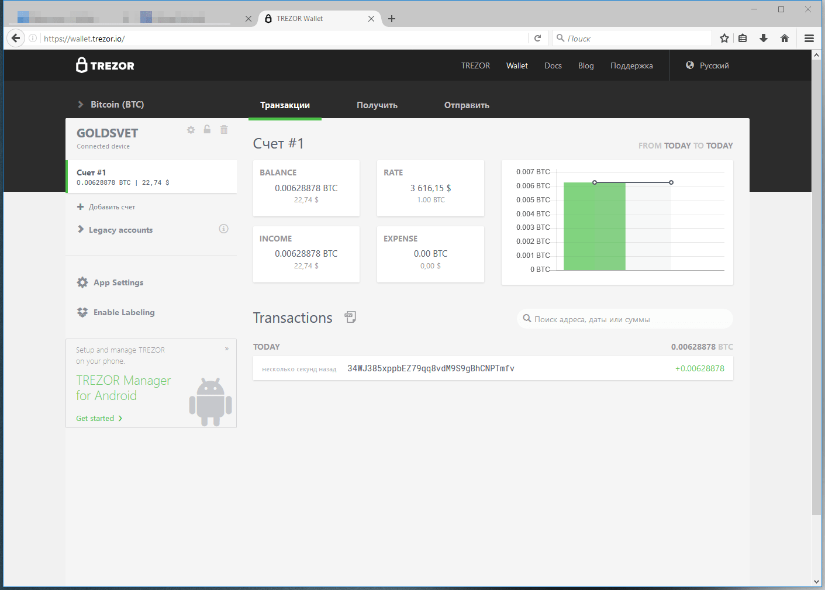The height and width of the screenshot is (590, 825).
Task: Click the Dropbox icon for Enable Labeling
Action: click(82, 312)
